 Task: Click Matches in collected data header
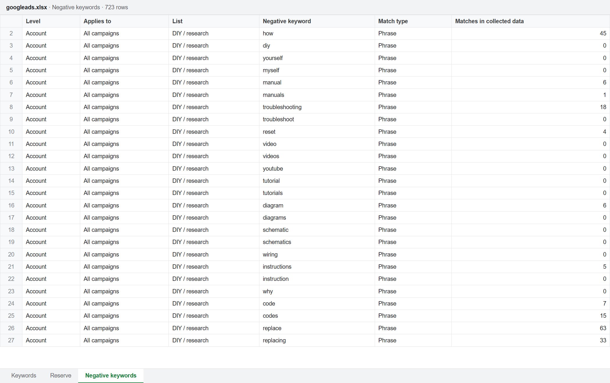click(x=531, y=21)
